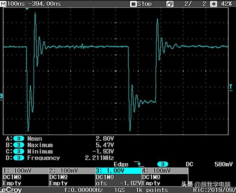The width and height of the screenshot is (236, 193).
Task: Select the 100ns timebase value
Action: [x=16, y=4]
